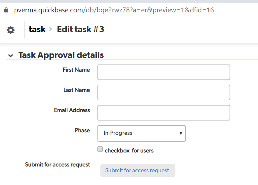Image resolution: width=258 pixels, height=185 pixels.
Task: Click the First Name field label
Action: pos(76,70)
